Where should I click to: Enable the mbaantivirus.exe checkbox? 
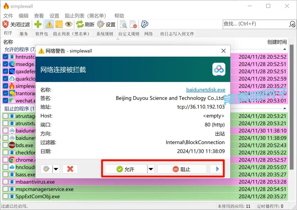(5, 182)
